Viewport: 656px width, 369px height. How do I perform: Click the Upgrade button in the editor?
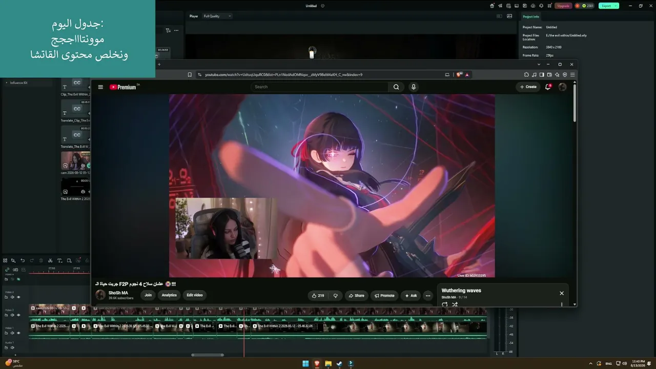pos(563,6)
